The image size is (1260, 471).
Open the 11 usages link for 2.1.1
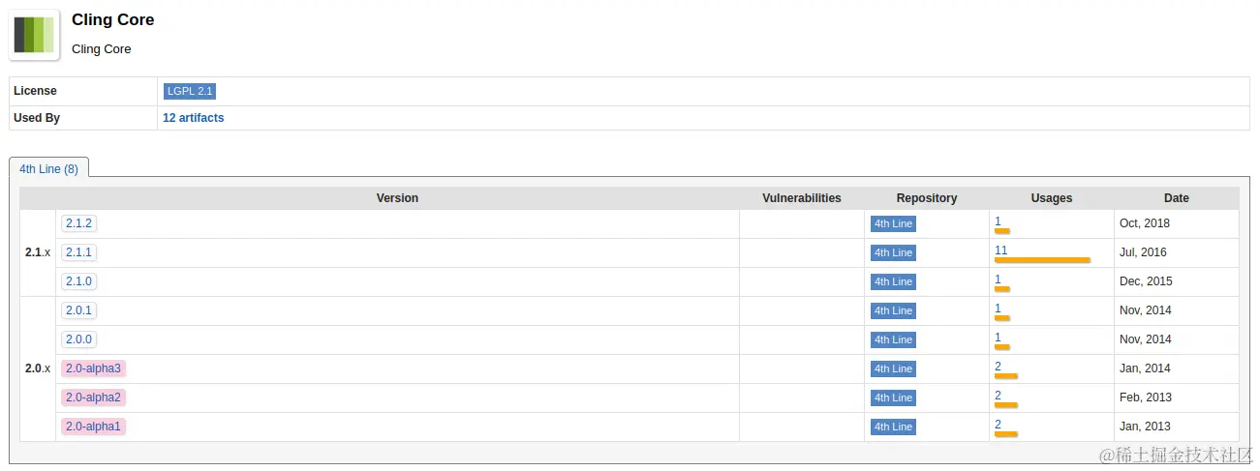pos(1001,250)
